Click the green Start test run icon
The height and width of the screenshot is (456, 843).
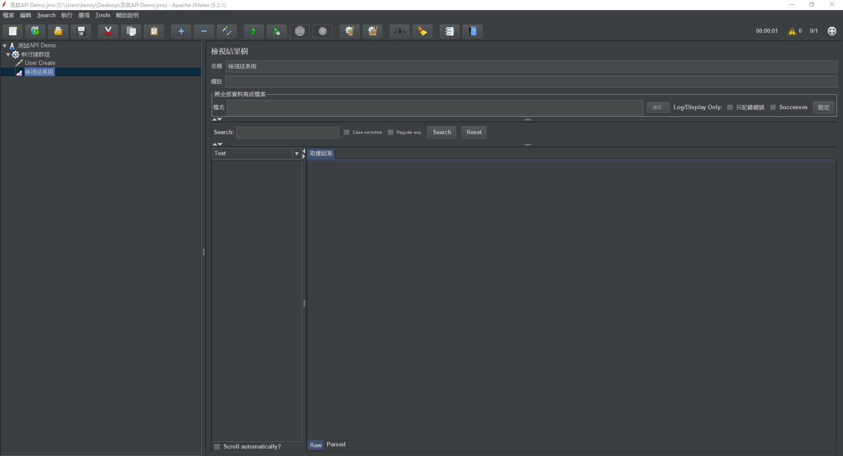[x=254, y=31]
